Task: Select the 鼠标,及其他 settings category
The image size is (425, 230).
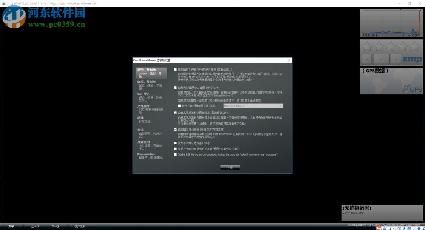Action: pyautogui.click(x=151, y=85)
